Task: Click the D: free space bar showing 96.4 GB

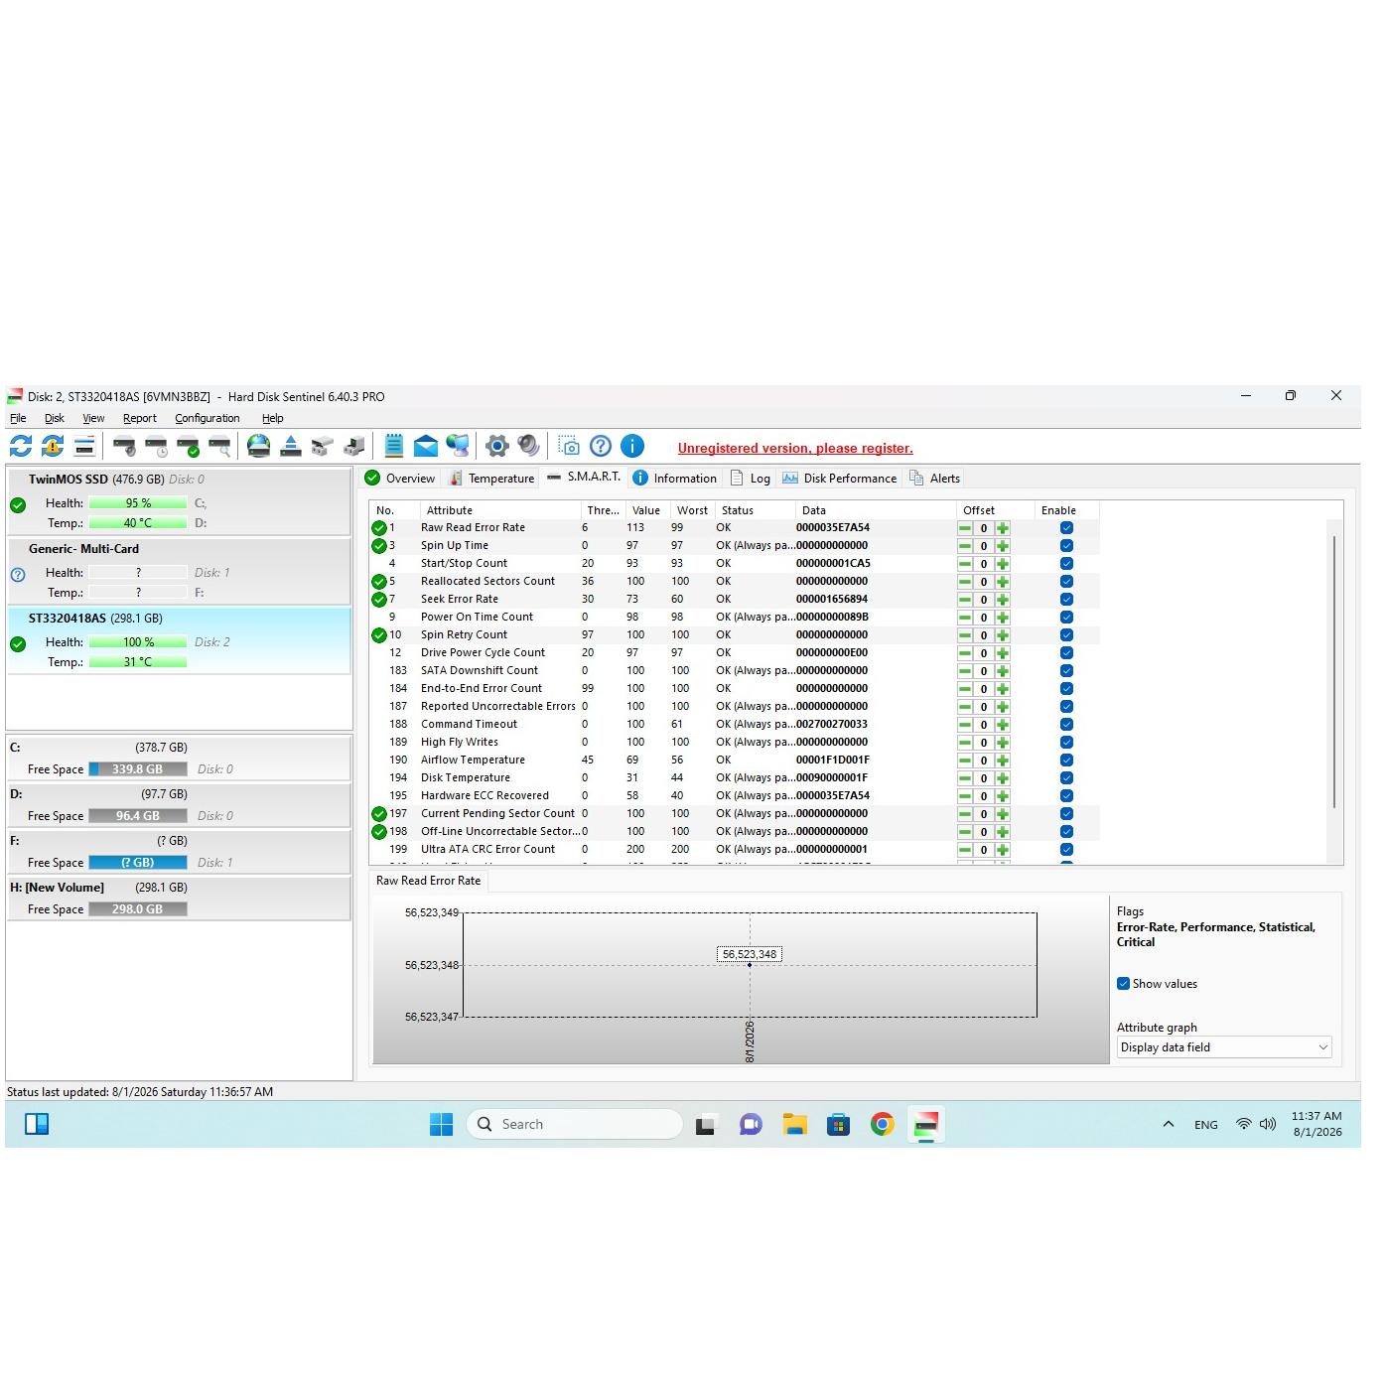Action: [x=138, y=816]
